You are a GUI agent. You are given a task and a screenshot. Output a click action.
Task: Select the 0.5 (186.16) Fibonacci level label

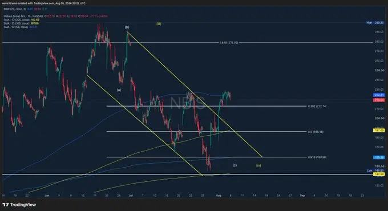[x=316, y=132]
